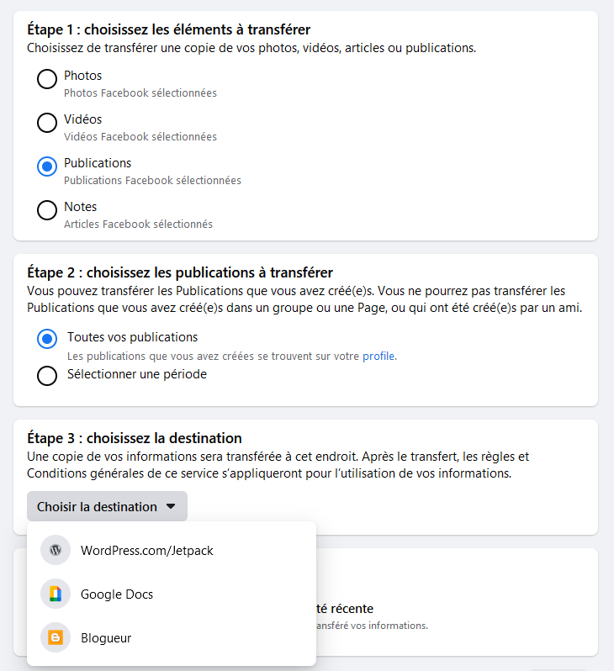
Task: Click the Toutes vos publications label
Action: [132, 337]
